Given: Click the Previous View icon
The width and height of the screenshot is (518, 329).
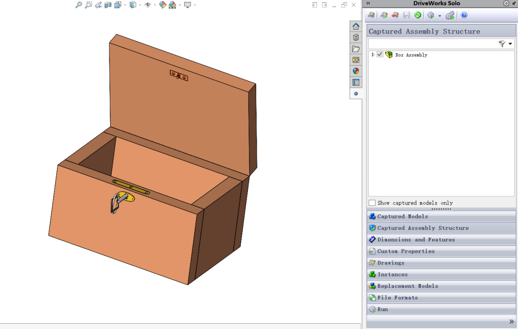Looking at the screenshot, I should [x=98, y=5].
